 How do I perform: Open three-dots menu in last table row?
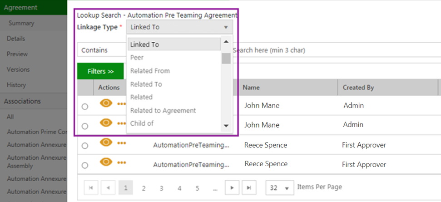pyautogui.click(x=122, y=162)
